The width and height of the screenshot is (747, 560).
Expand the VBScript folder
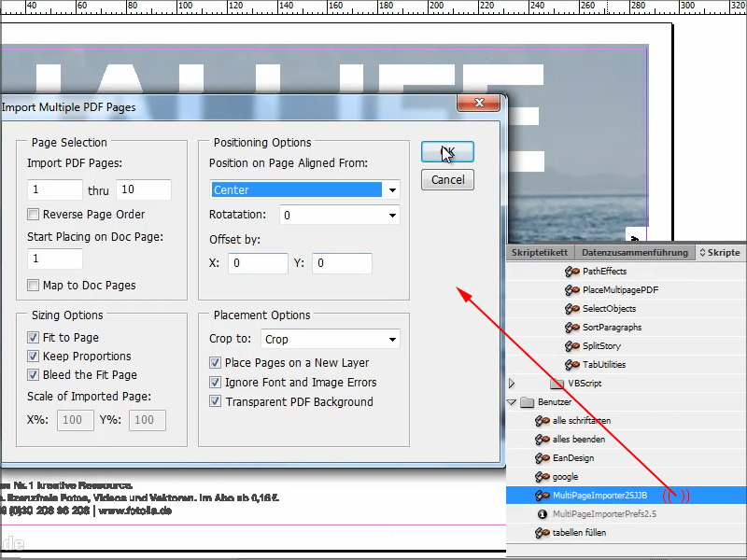(512, 383)
